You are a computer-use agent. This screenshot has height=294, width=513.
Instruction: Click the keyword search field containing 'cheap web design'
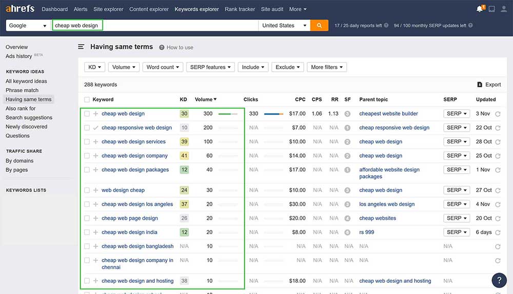coord(155,26)
